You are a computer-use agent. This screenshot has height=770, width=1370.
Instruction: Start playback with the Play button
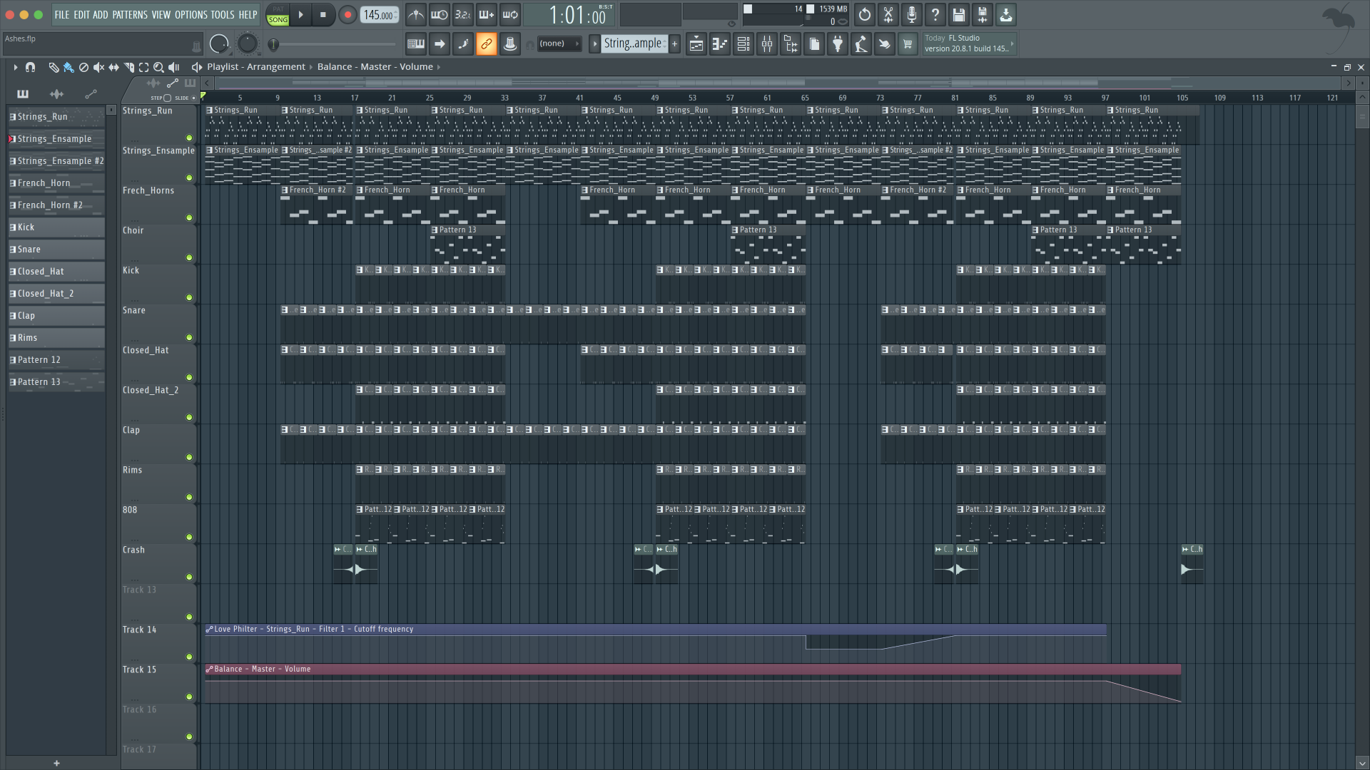click(301, 14)
